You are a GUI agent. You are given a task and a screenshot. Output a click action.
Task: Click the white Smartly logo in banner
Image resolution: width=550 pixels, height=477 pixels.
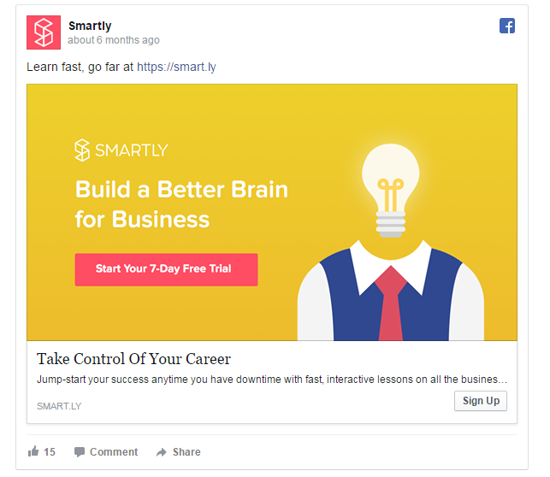pos(121,150)
